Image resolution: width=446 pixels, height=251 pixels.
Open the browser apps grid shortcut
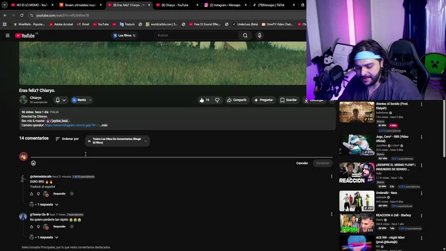[5, 24]
